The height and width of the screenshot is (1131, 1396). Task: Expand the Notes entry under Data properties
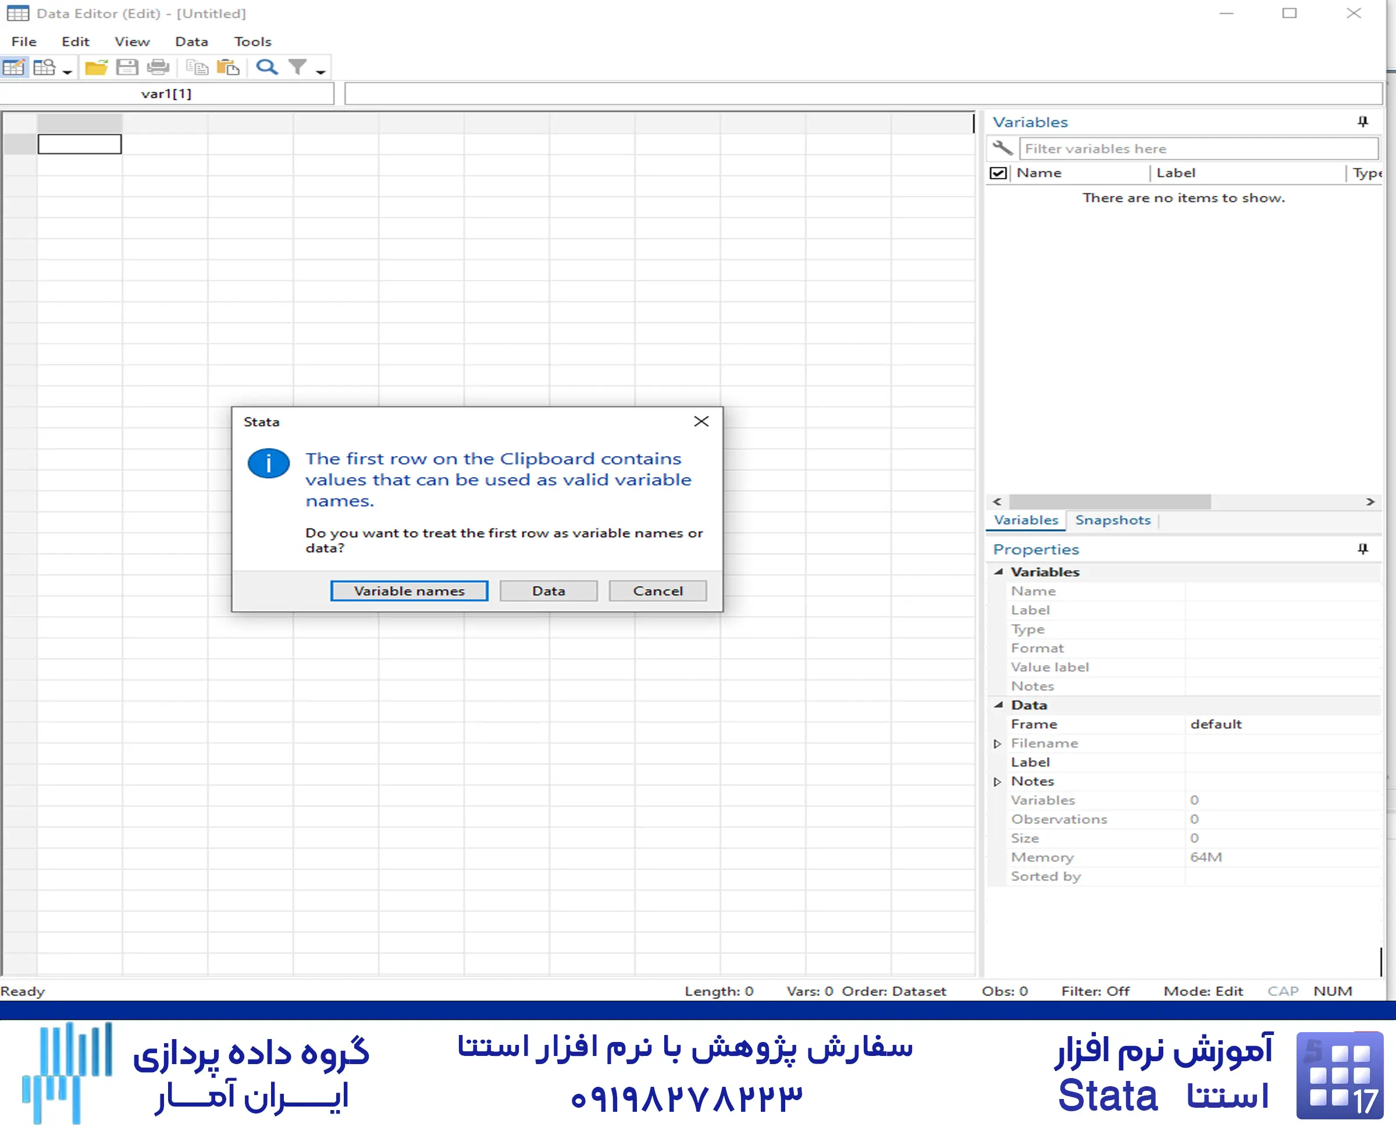pyautogui.click(x=998, y=781)
